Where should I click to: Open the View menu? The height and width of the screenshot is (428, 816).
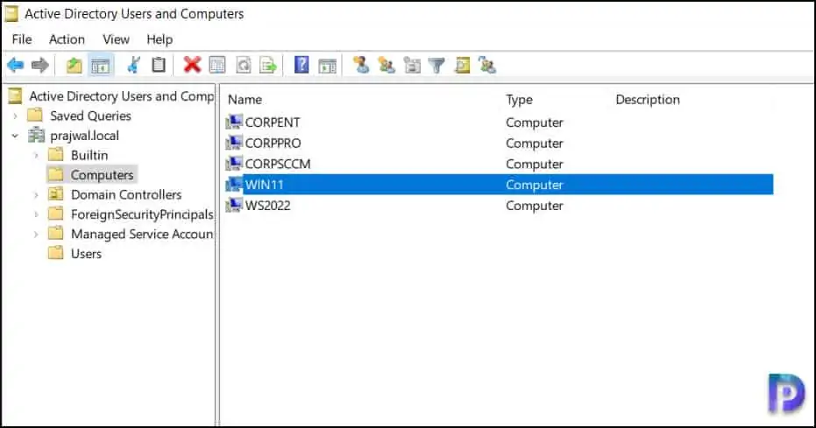116,39
